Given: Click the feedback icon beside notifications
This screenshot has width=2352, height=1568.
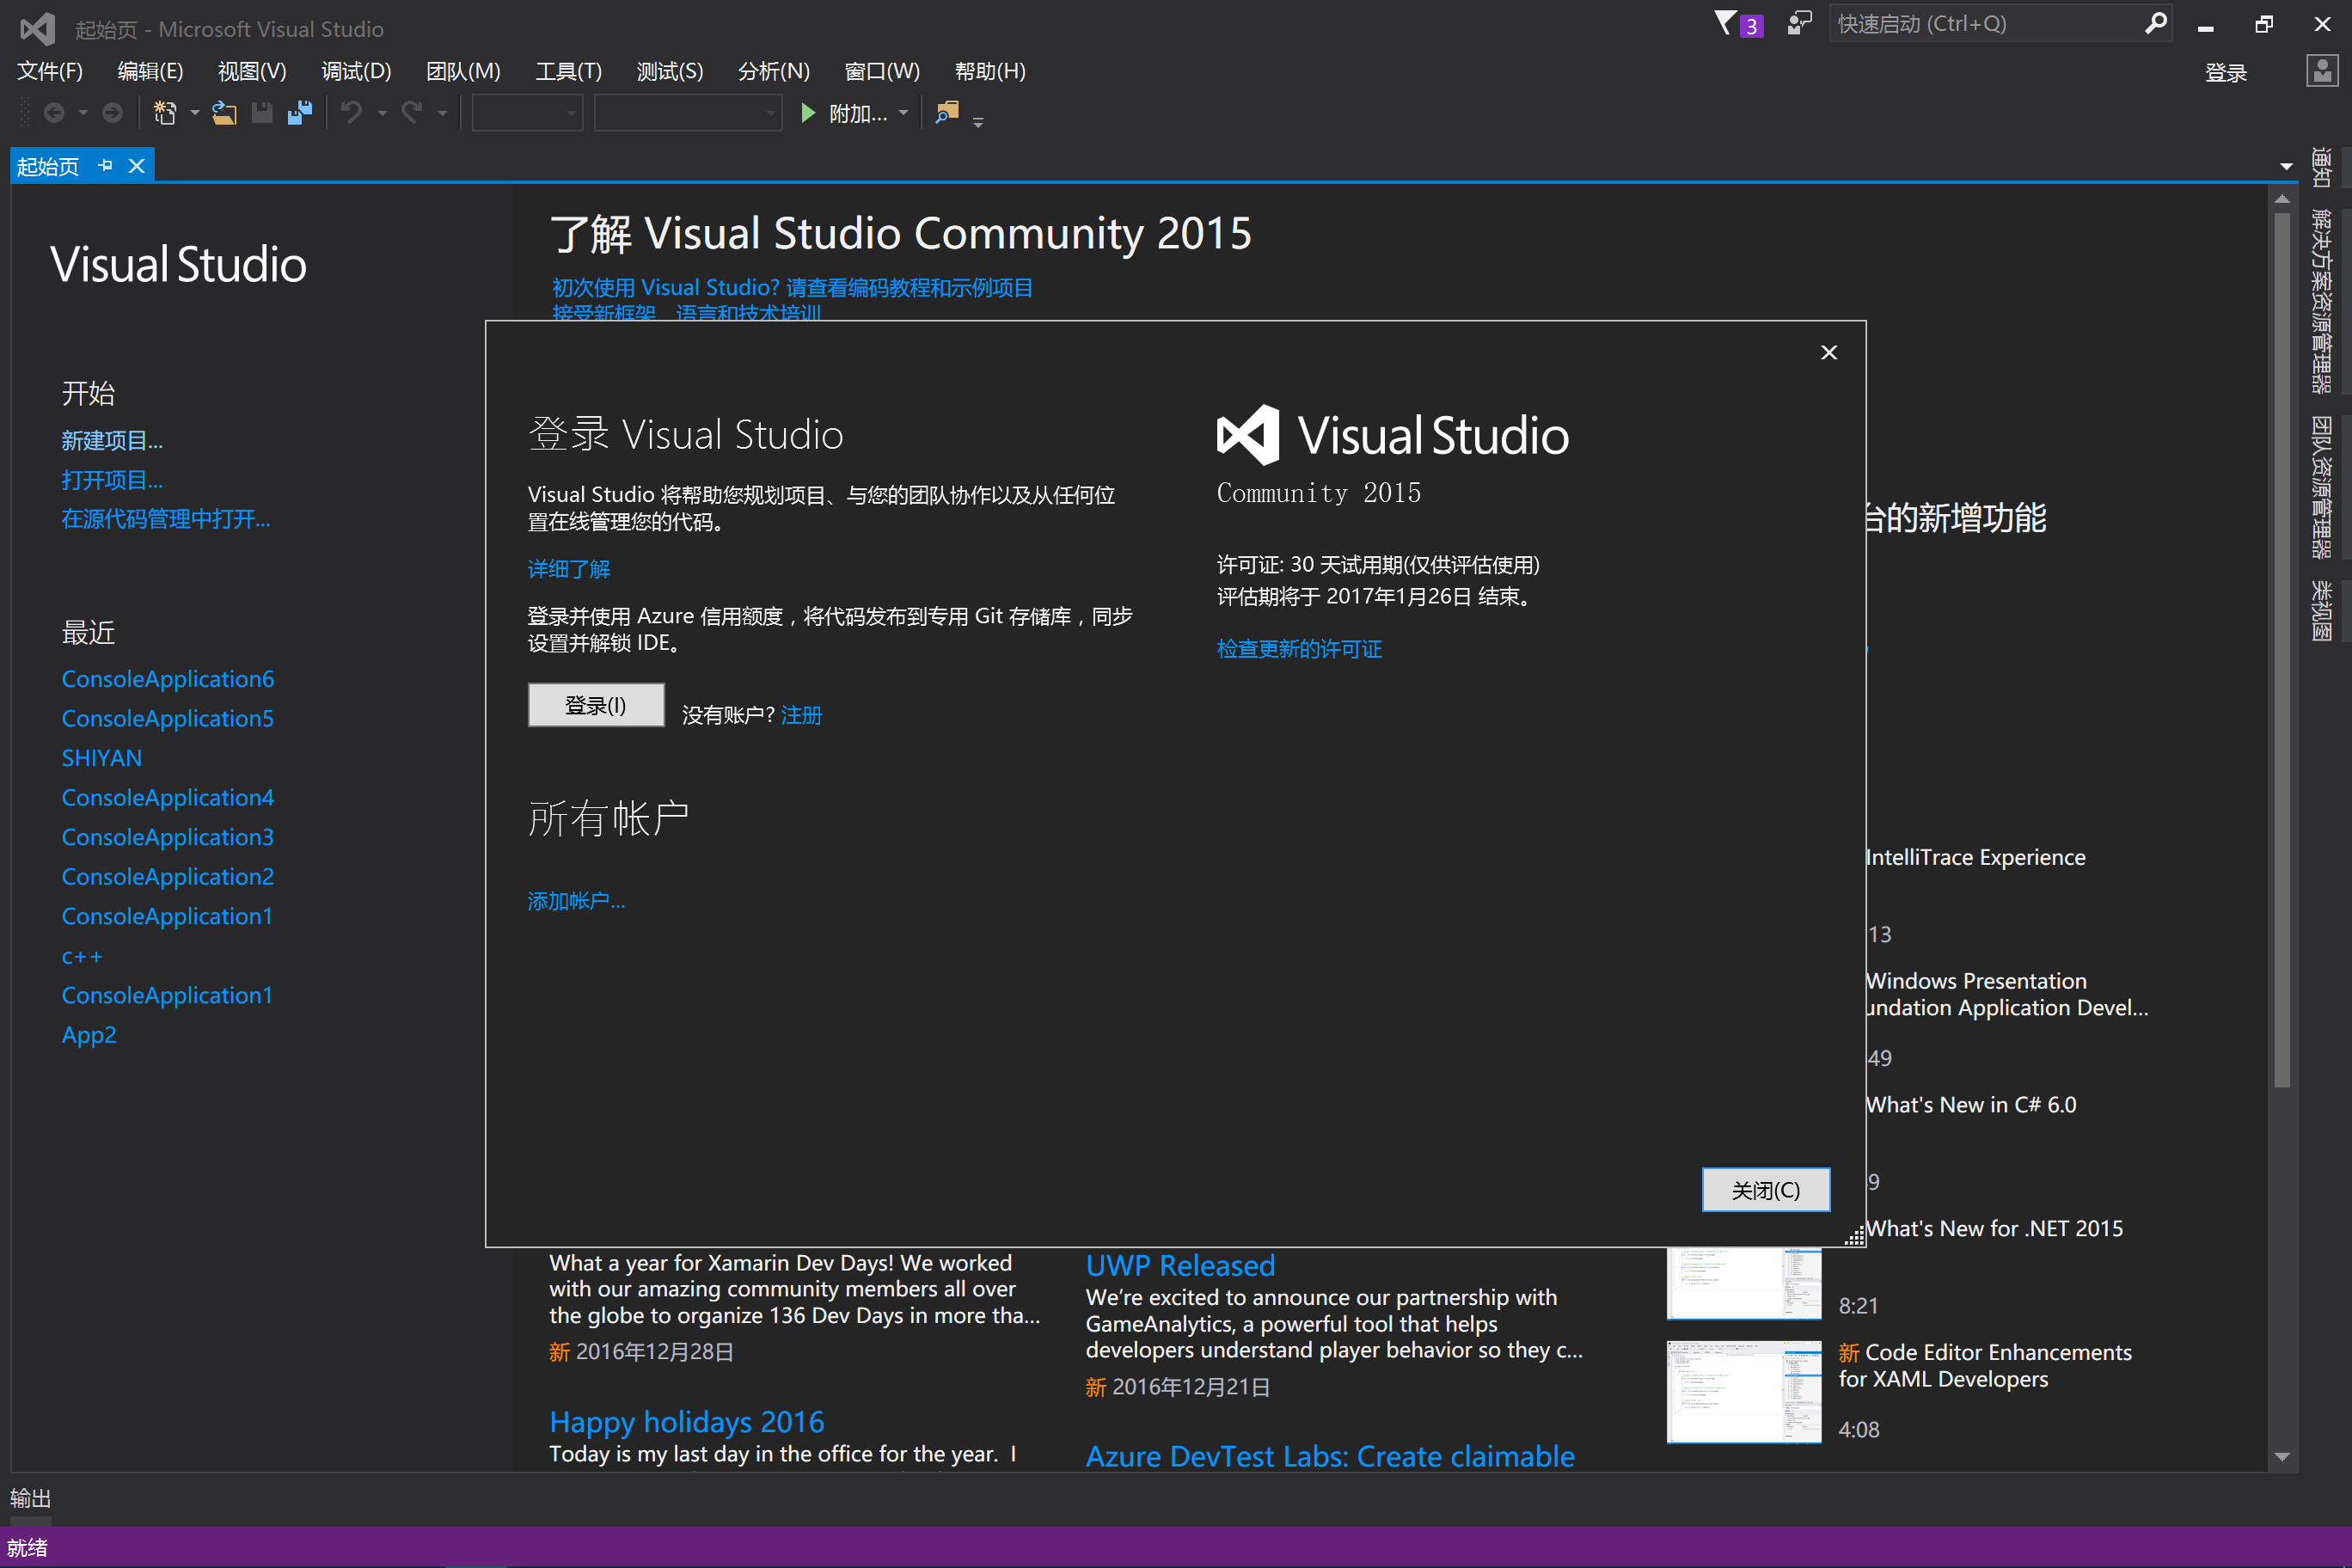Looking at the screenshot, I should click(1799, 24).
